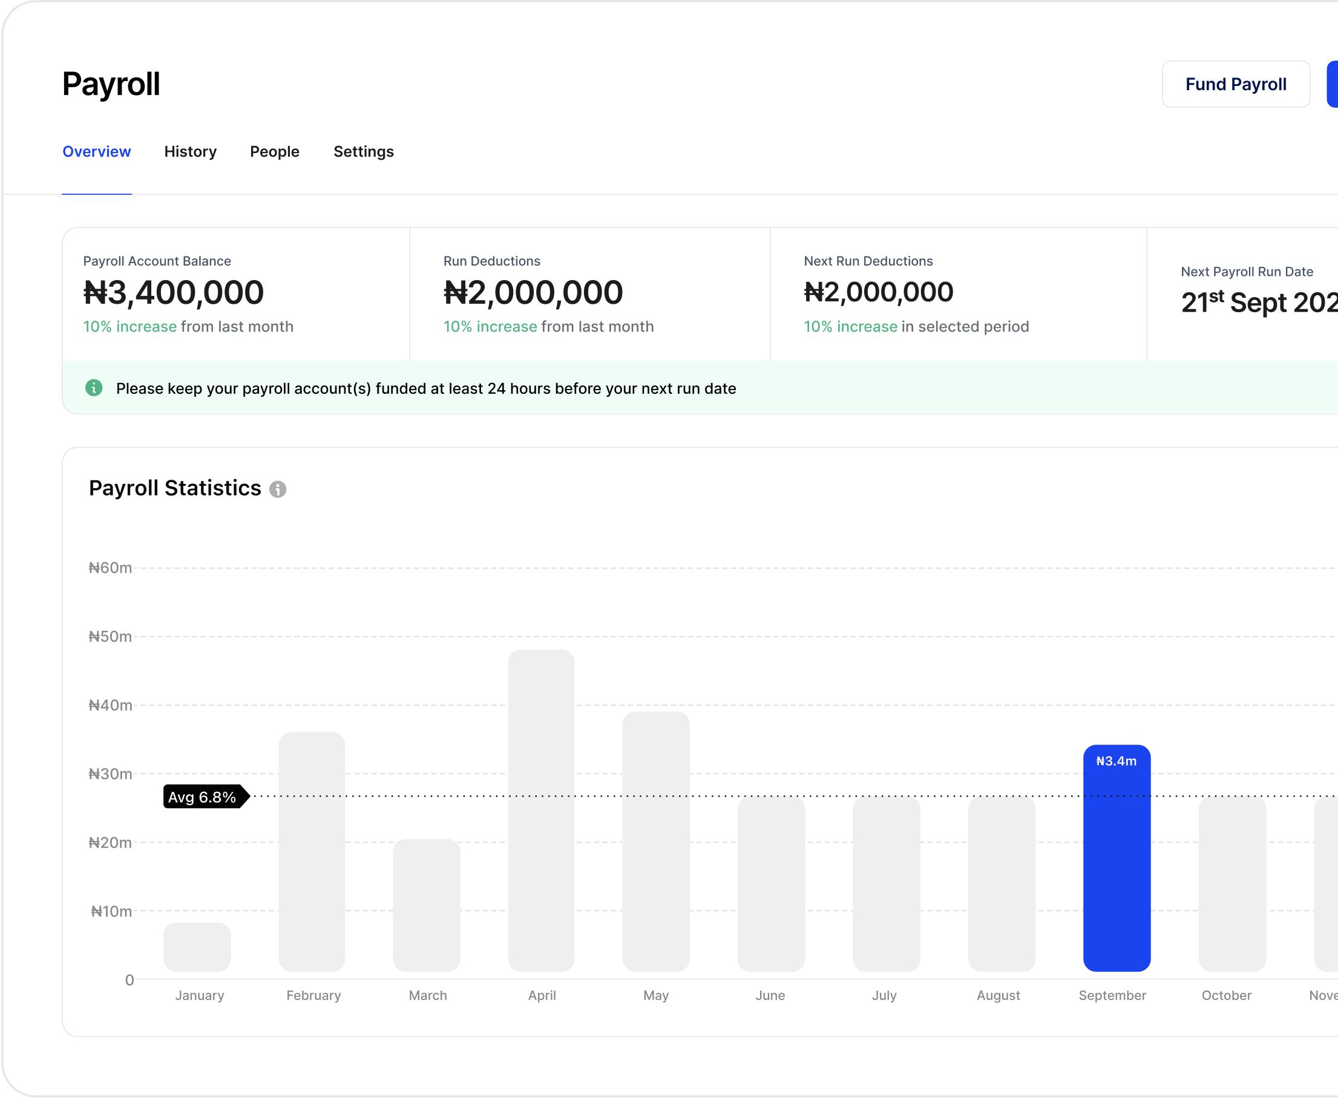Screen dimensions: 1338x1098
Task: Select the February bar in chart
Action: point(312,852)
